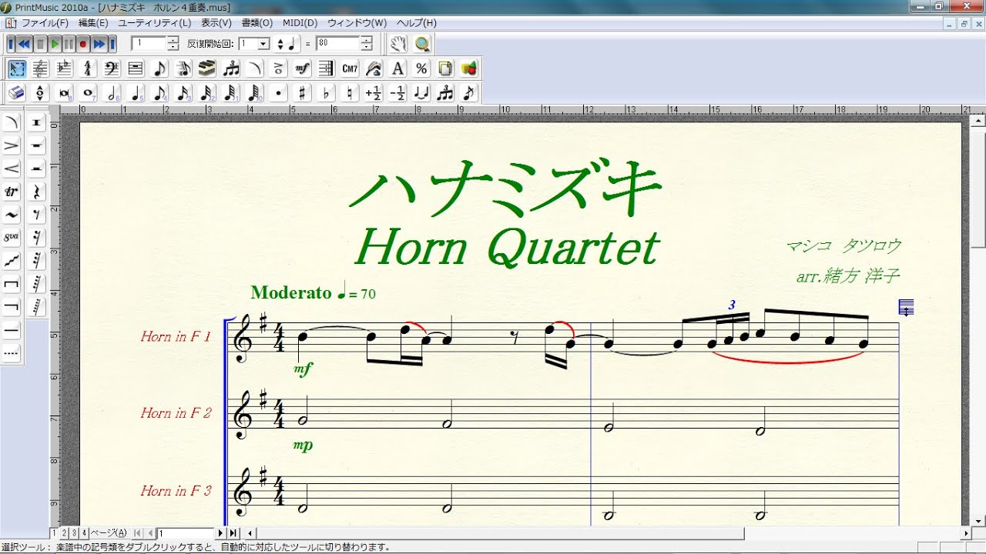This screenshot has width=986, height=554.
Task: Toggle the tie tool
Action: coord(421,93)
